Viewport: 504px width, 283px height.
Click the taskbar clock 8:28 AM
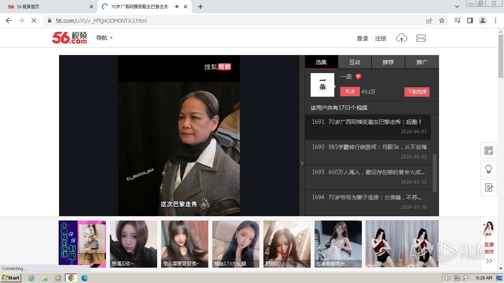484,278
